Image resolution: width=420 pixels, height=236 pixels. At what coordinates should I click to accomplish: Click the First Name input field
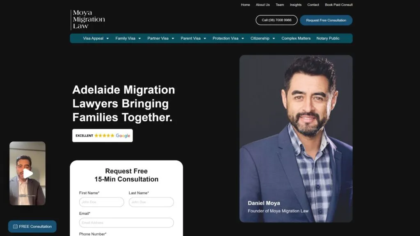[x=102, y=202]
